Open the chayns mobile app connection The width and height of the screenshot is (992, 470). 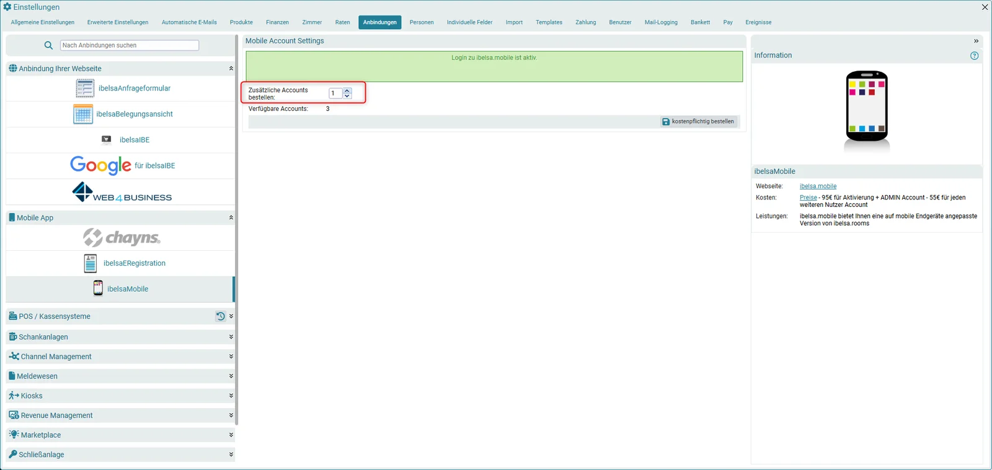tap(121, 238)
